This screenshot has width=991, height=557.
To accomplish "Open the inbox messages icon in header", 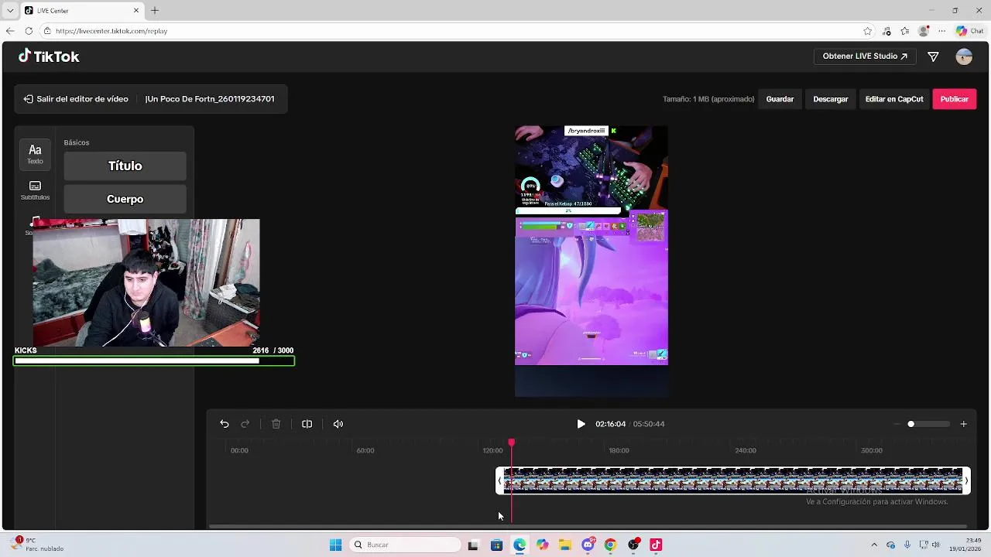I will point(933,56).
